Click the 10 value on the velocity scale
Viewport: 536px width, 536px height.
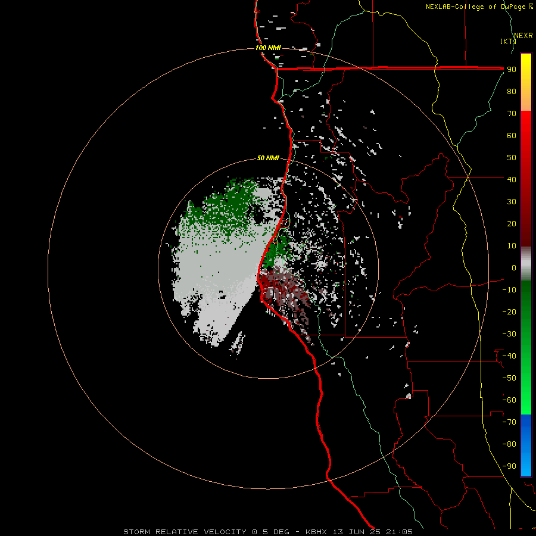pos(512,246)
